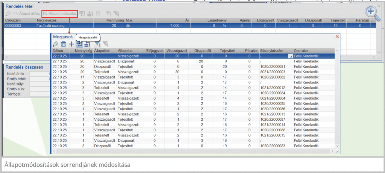Click the Állapotba column header
Image resolution: width=385 pixels, height=173 pixels.
tap(129, 51)
